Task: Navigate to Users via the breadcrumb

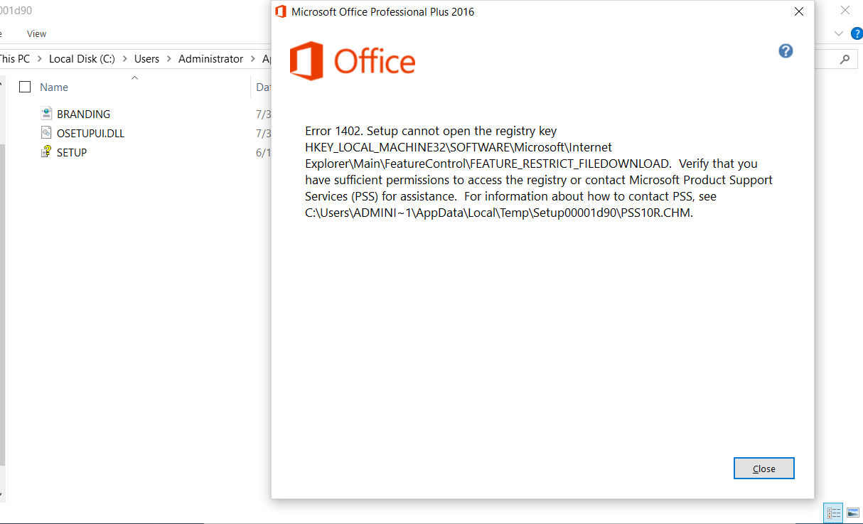Action: (146, 59)
